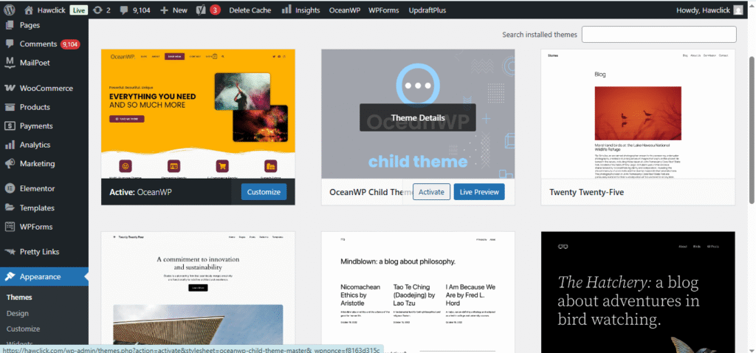Select the Customize submenu item

(23, 329)
